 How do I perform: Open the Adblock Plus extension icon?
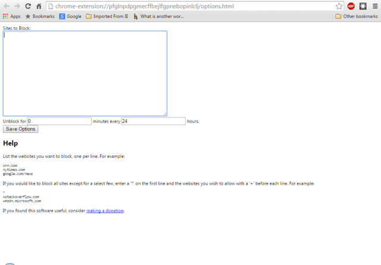coord(351,6)
